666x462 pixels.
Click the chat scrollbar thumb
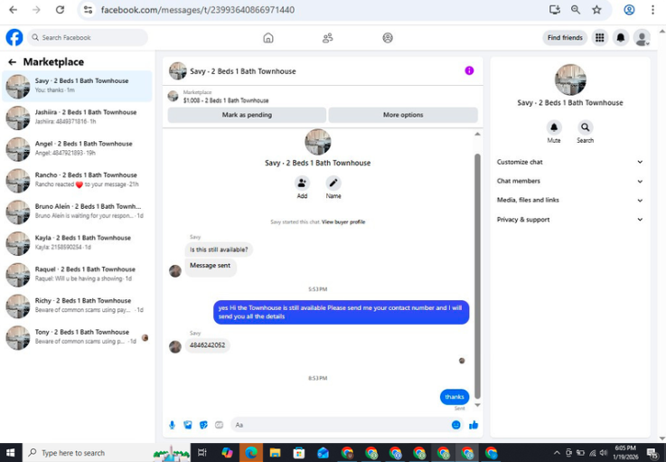[x=477, y=277]
